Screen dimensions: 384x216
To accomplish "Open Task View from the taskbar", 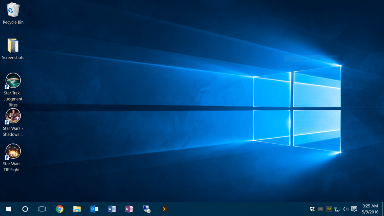I will tap(42, 209).
